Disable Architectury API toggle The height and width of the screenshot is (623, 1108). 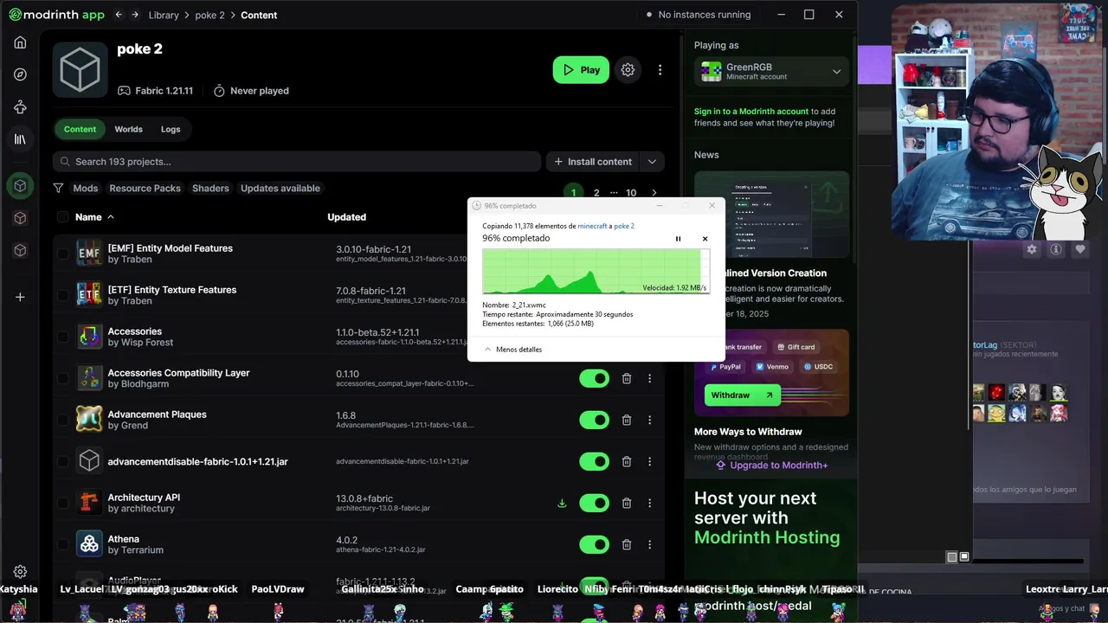tap(594, 503)
